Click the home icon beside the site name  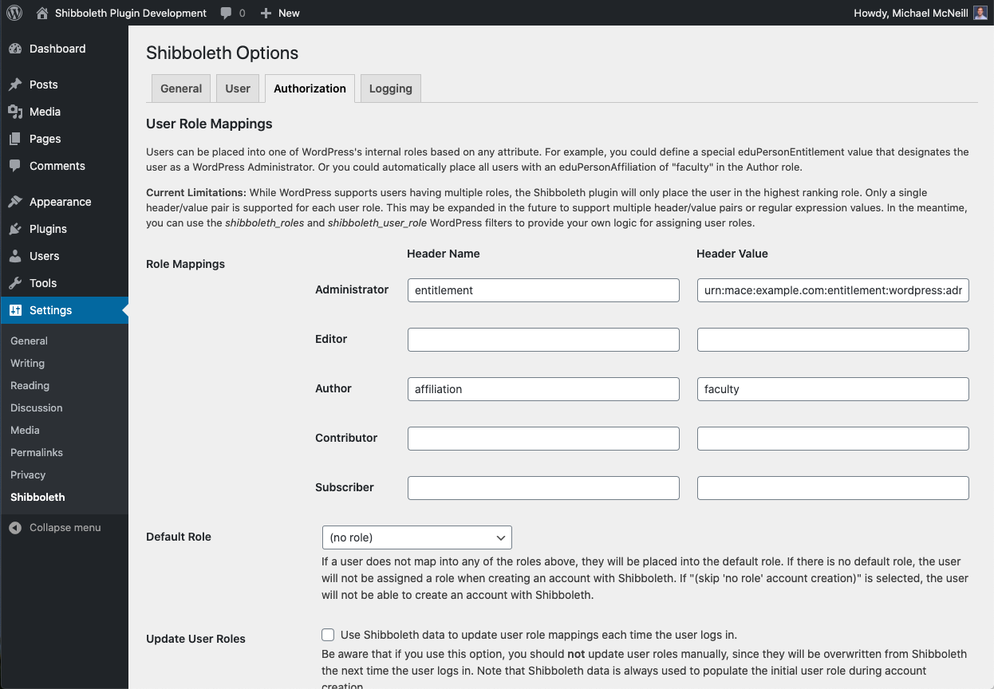[42, 13]
